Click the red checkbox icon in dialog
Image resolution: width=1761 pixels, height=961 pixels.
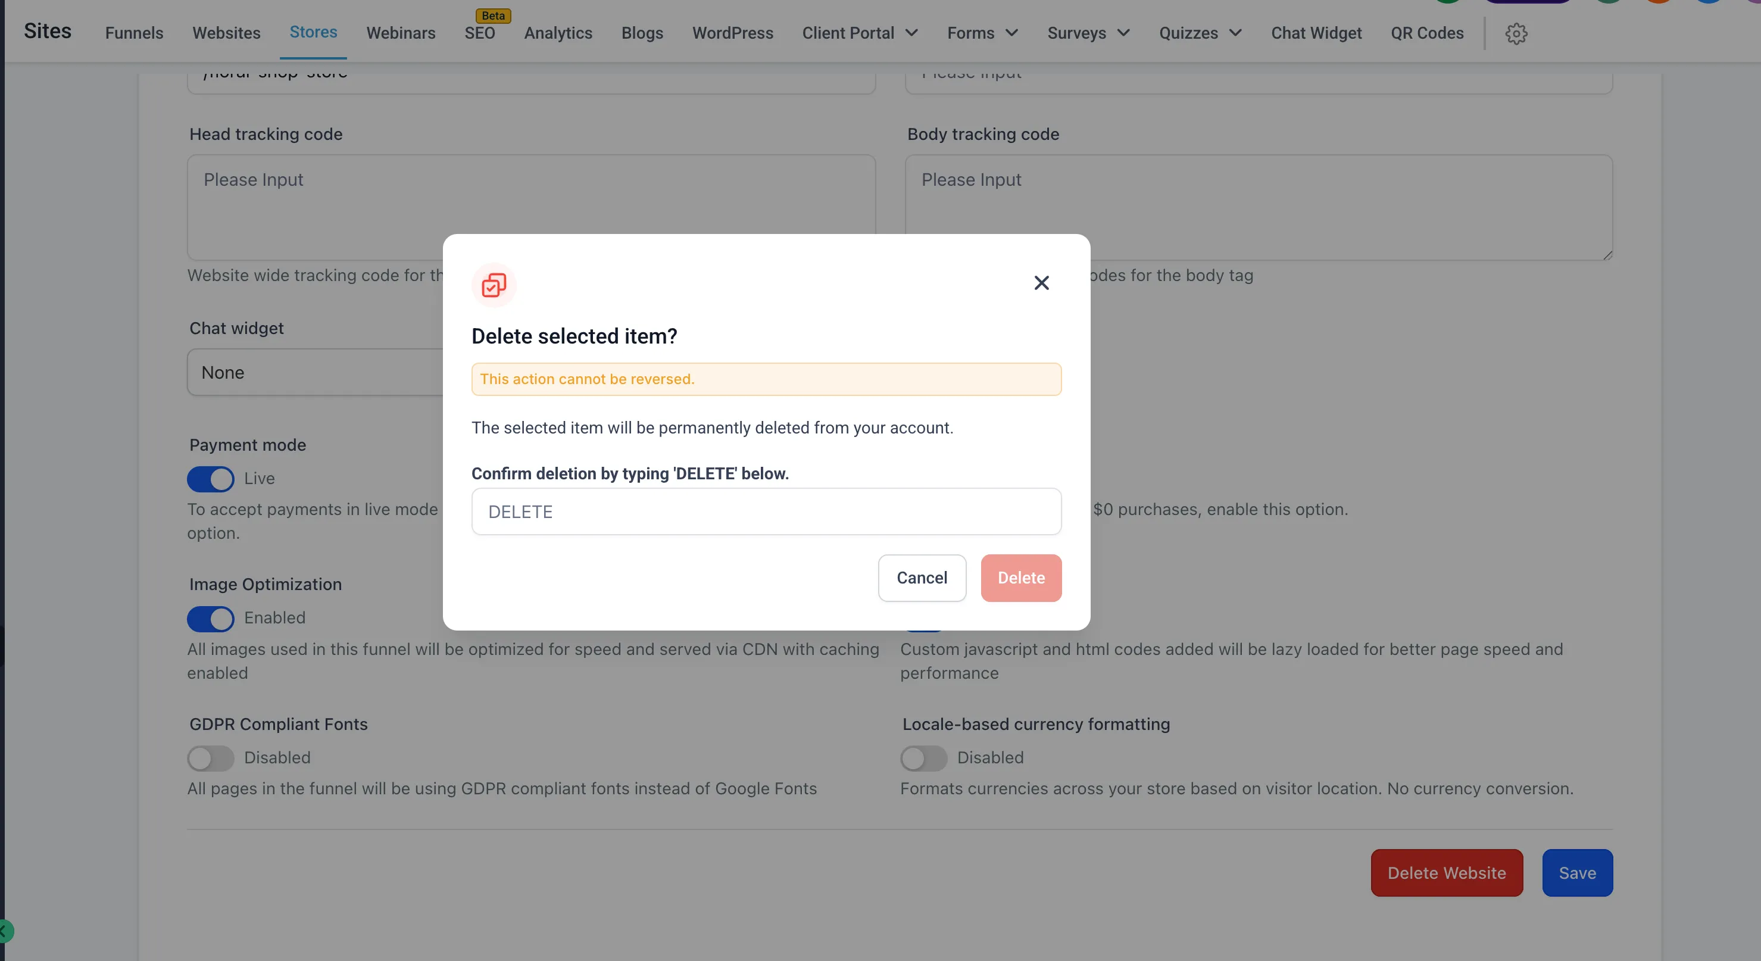[494, 285]
